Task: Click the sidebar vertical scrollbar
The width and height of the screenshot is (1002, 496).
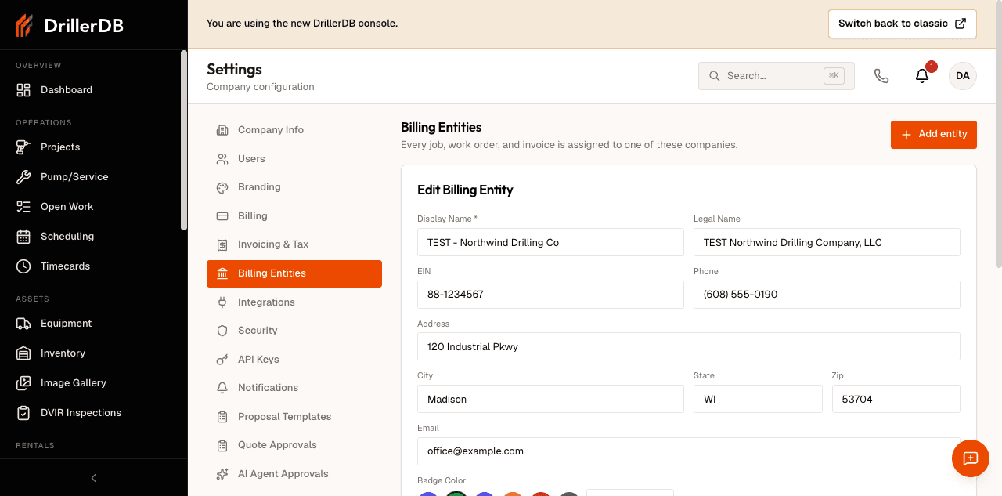Action: tap(184, 140)
